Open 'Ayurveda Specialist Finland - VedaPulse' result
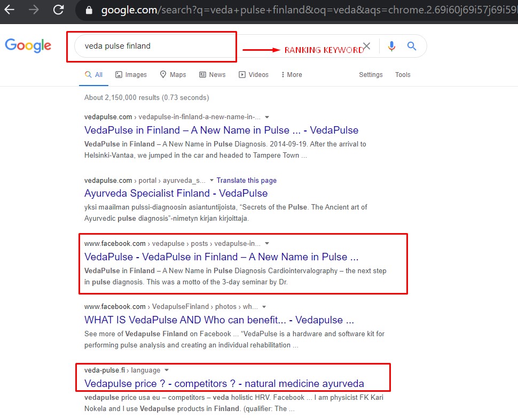 coord(176,193)
